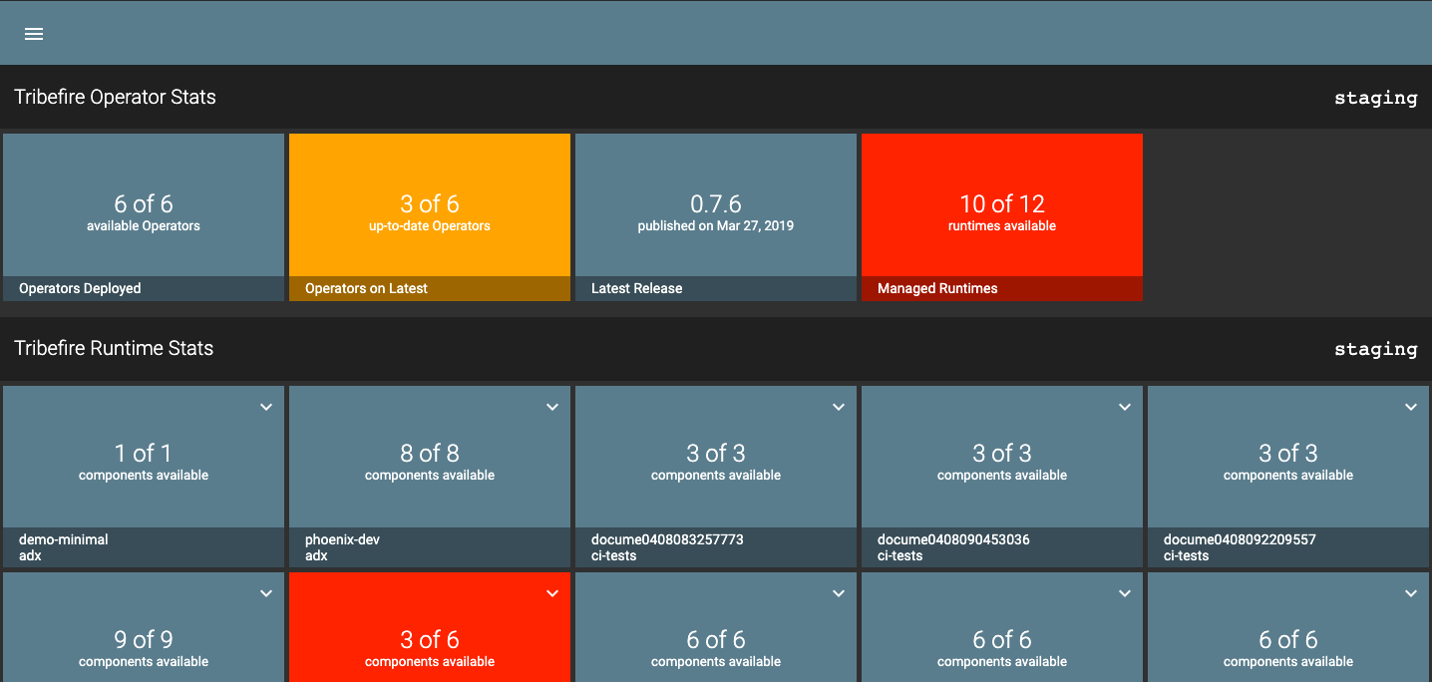The image size is (1432, 682).
Task: Click the 8 of 8 components count
Action: pyautogui.click(x=430, y=454)
